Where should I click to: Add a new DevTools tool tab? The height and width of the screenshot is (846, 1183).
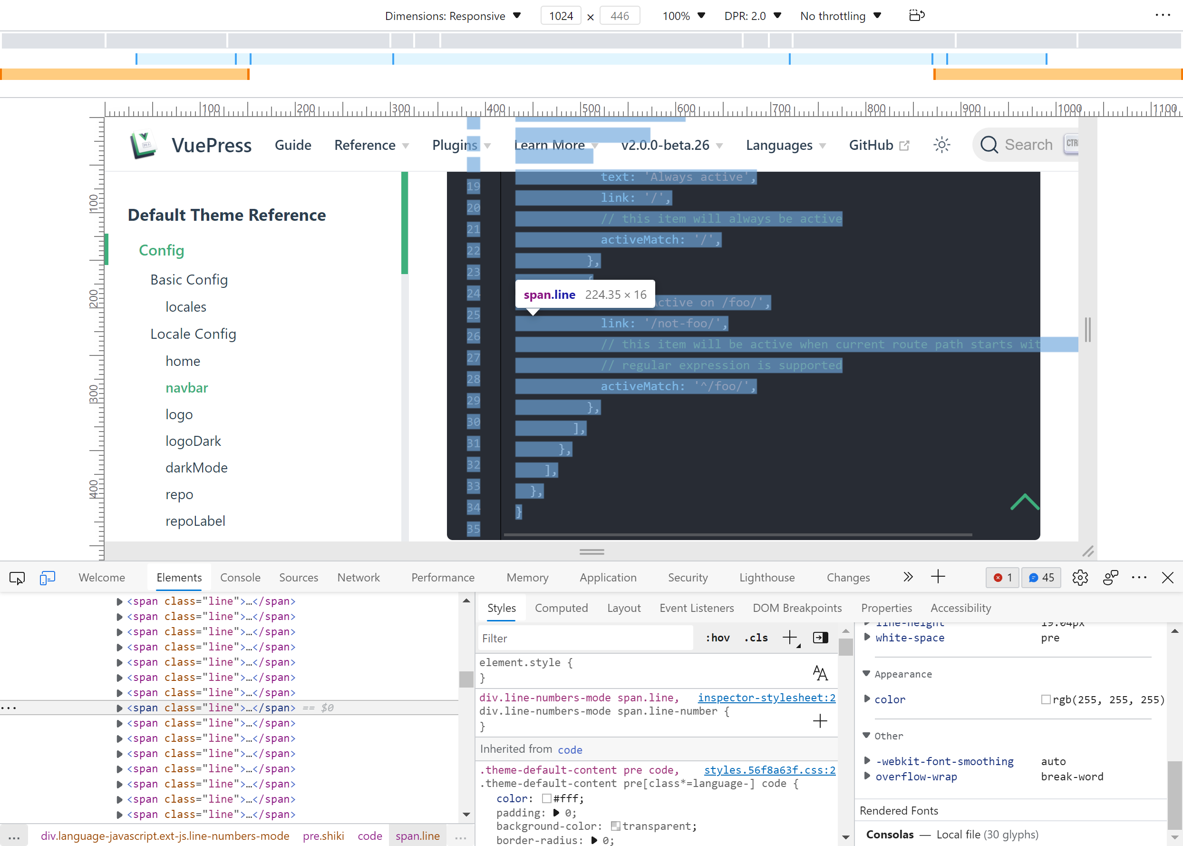point(938,577)
